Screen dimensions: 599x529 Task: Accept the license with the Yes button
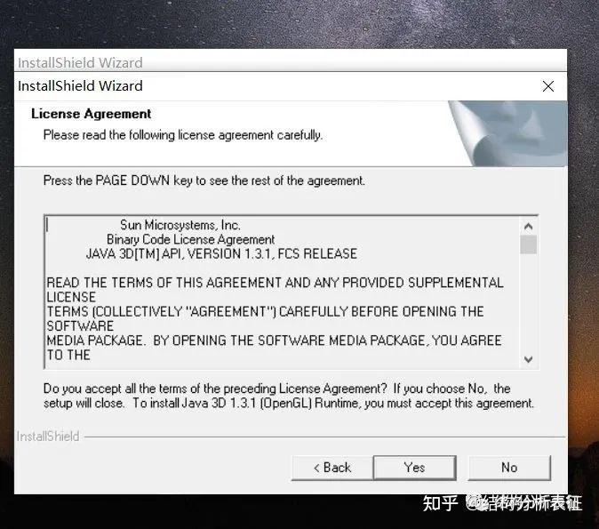coord(414,468)
